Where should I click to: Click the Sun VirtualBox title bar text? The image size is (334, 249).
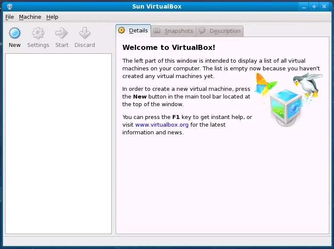157,6
